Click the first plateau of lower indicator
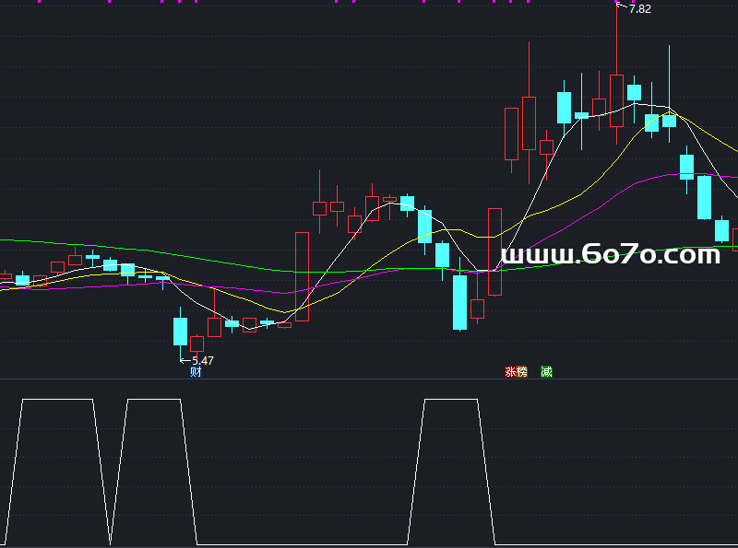This screenshot has height=548, width=738. pos(57,400)
